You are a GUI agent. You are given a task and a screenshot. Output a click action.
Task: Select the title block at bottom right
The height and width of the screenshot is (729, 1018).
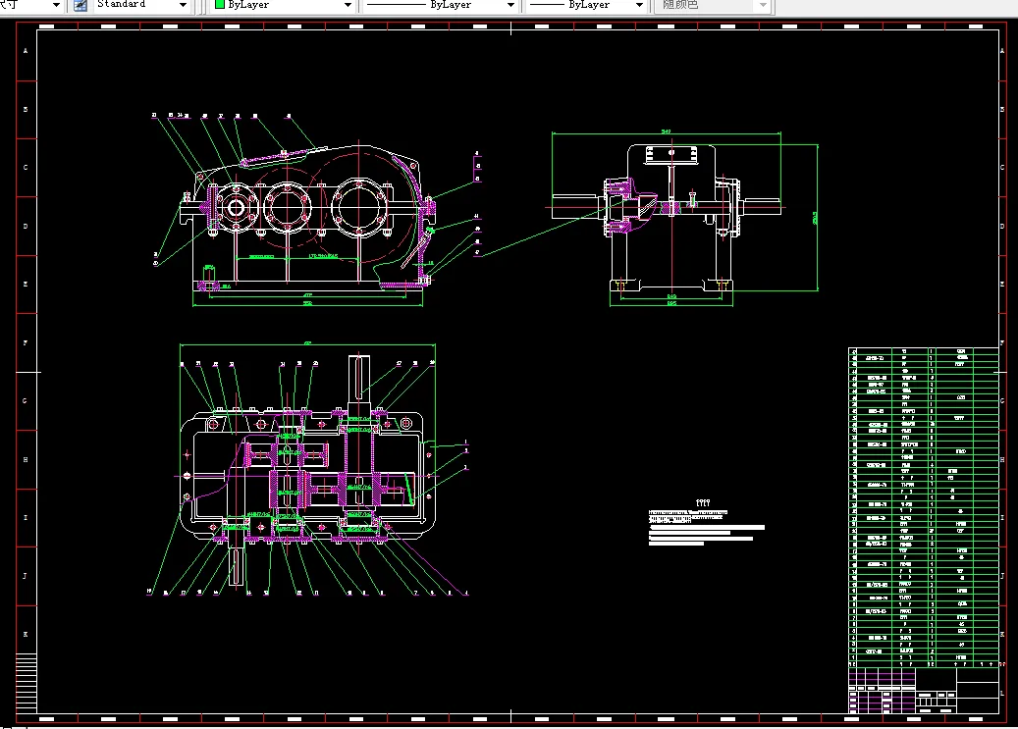pyautogui.click(x=923, y=691)
